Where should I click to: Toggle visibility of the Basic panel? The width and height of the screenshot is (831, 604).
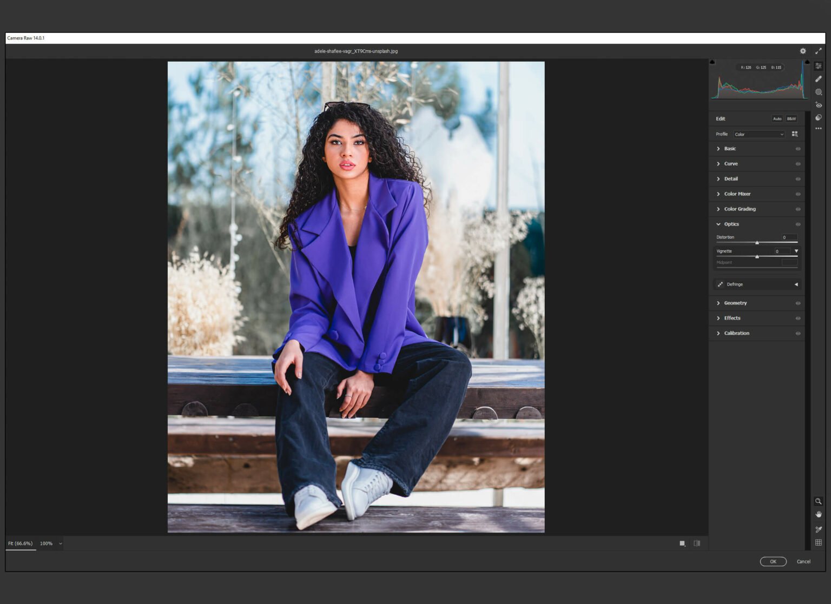797,148
